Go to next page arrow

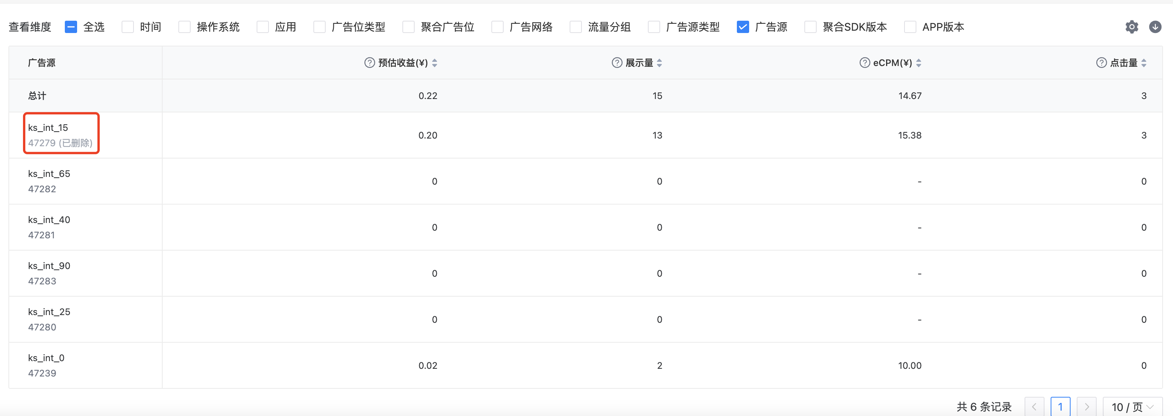[1086, 406]
